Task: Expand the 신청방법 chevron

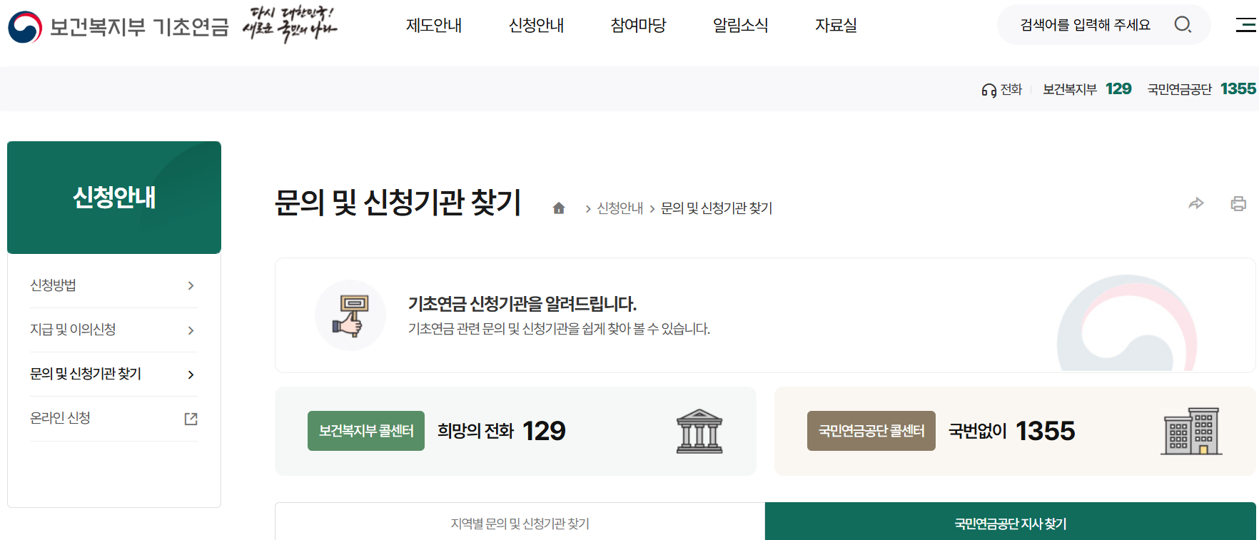Action: tap(191, 286)
